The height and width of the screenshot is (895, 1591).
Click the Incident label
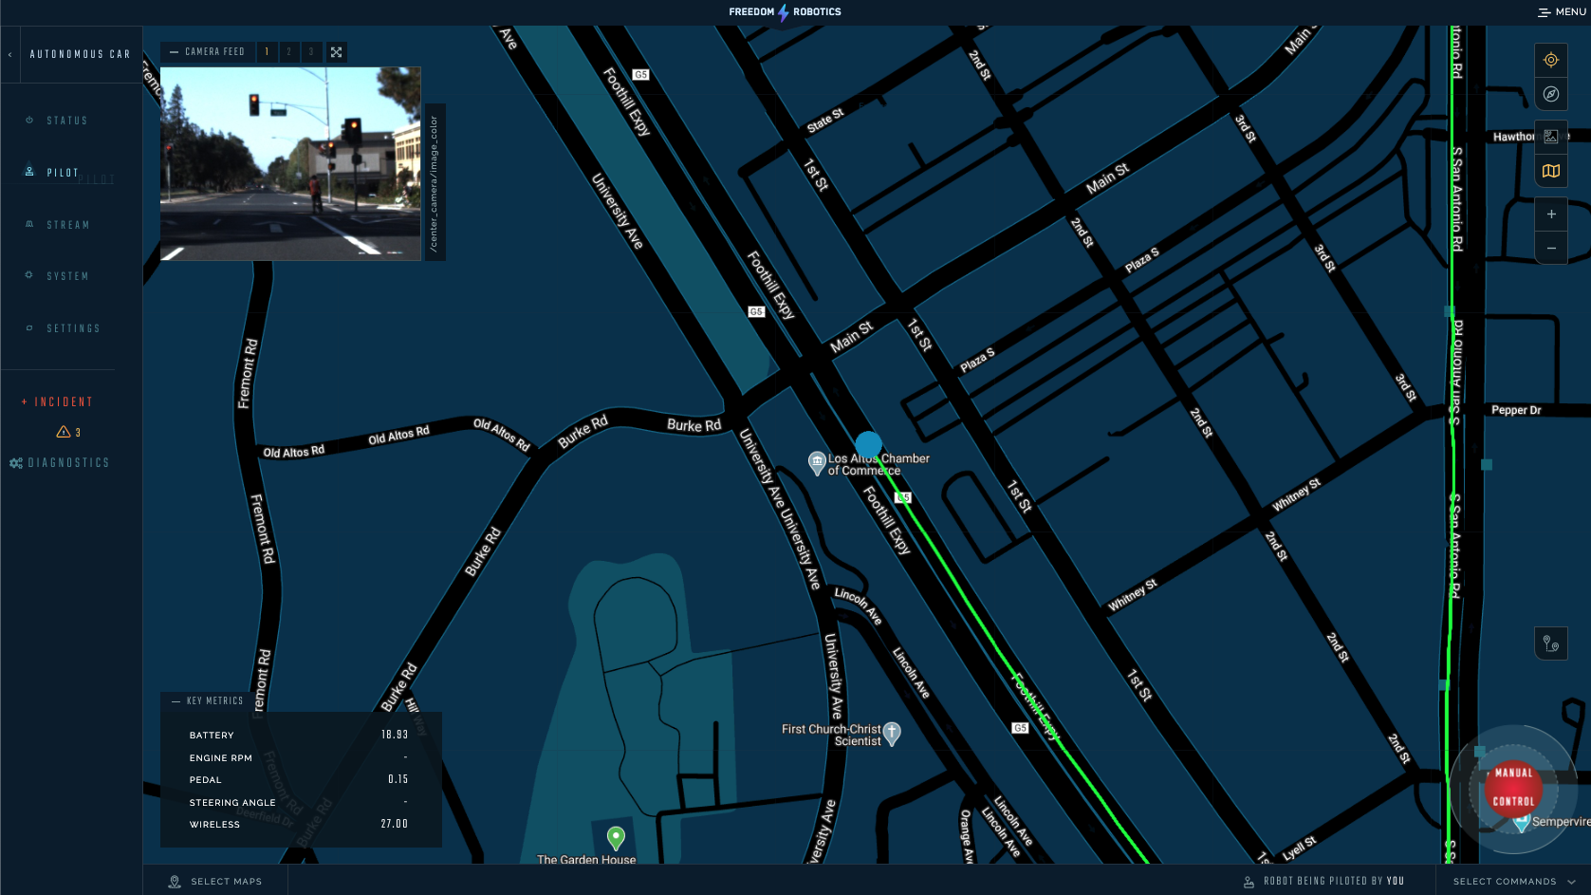click(x=64, y=402)
